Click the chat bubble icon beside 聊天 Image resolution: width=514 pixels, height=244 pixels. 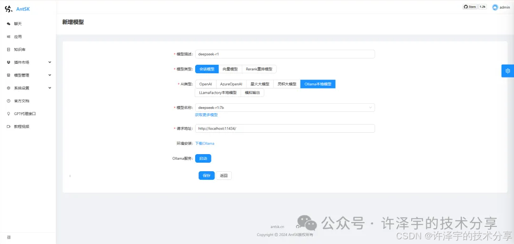click(x=9, y=24)
